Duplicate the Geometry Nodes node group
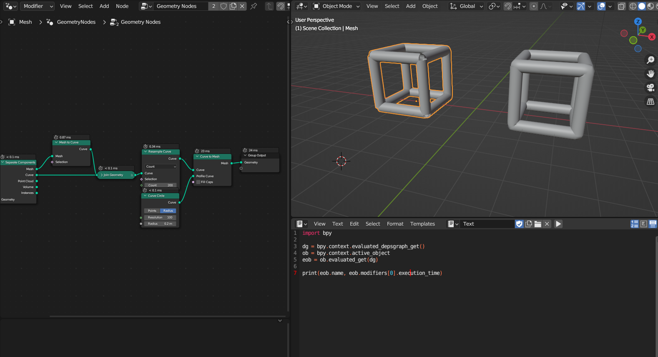Viewport: 658px width, 357px height. click(233, 6)
